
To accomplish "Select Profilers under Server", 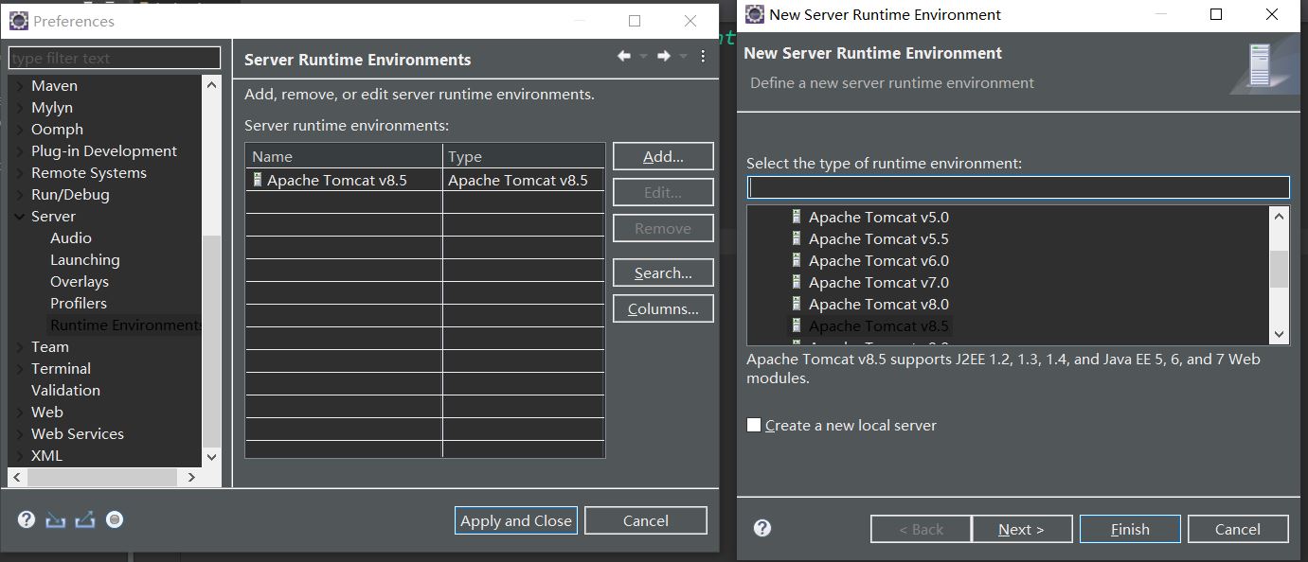I will [79, 304].
